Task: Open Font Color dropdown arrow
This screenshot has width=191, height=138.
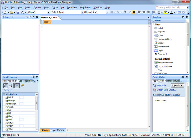Action: coord(175,12)
